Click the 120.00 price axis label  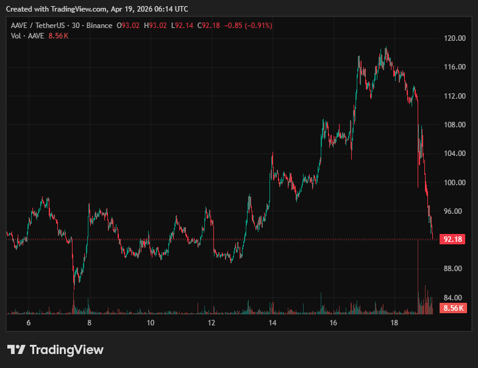click(x=455, y=38)
